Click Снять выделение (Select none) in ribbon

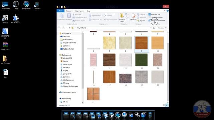coord(155,17)
